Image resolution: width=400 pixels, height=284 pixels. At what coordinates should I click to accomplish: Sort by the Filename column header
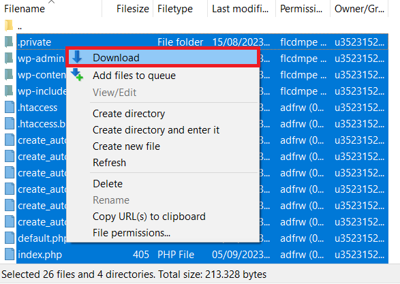(x=51, y=9)
